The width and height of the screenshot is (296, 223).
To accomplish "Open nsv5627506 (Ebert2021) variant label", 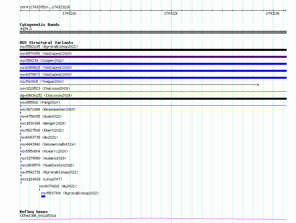I will click(x=42, y=130).
